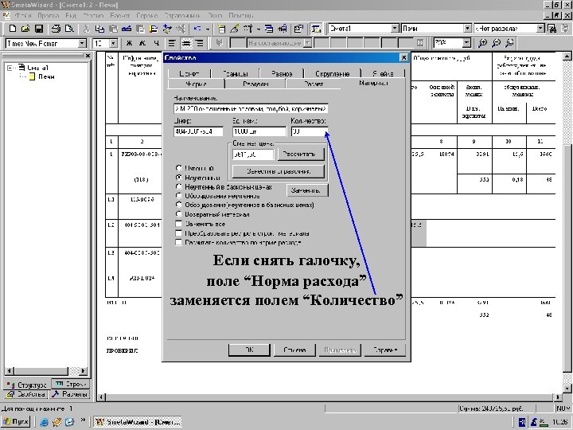The height and width of the screenshot is (430, 573).
Task: Open the undo history dropdown arrow
Action: (208, 29)
